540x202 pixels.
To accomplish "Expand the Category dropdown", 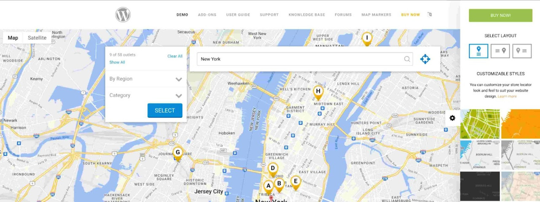I will pyautogui.click(x=146, y=95).
